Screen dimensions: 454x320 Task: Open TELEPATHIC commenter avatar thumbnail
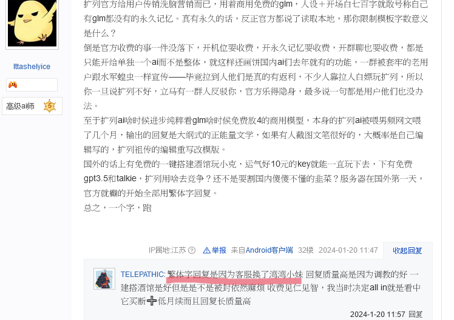tap(104, 279)
